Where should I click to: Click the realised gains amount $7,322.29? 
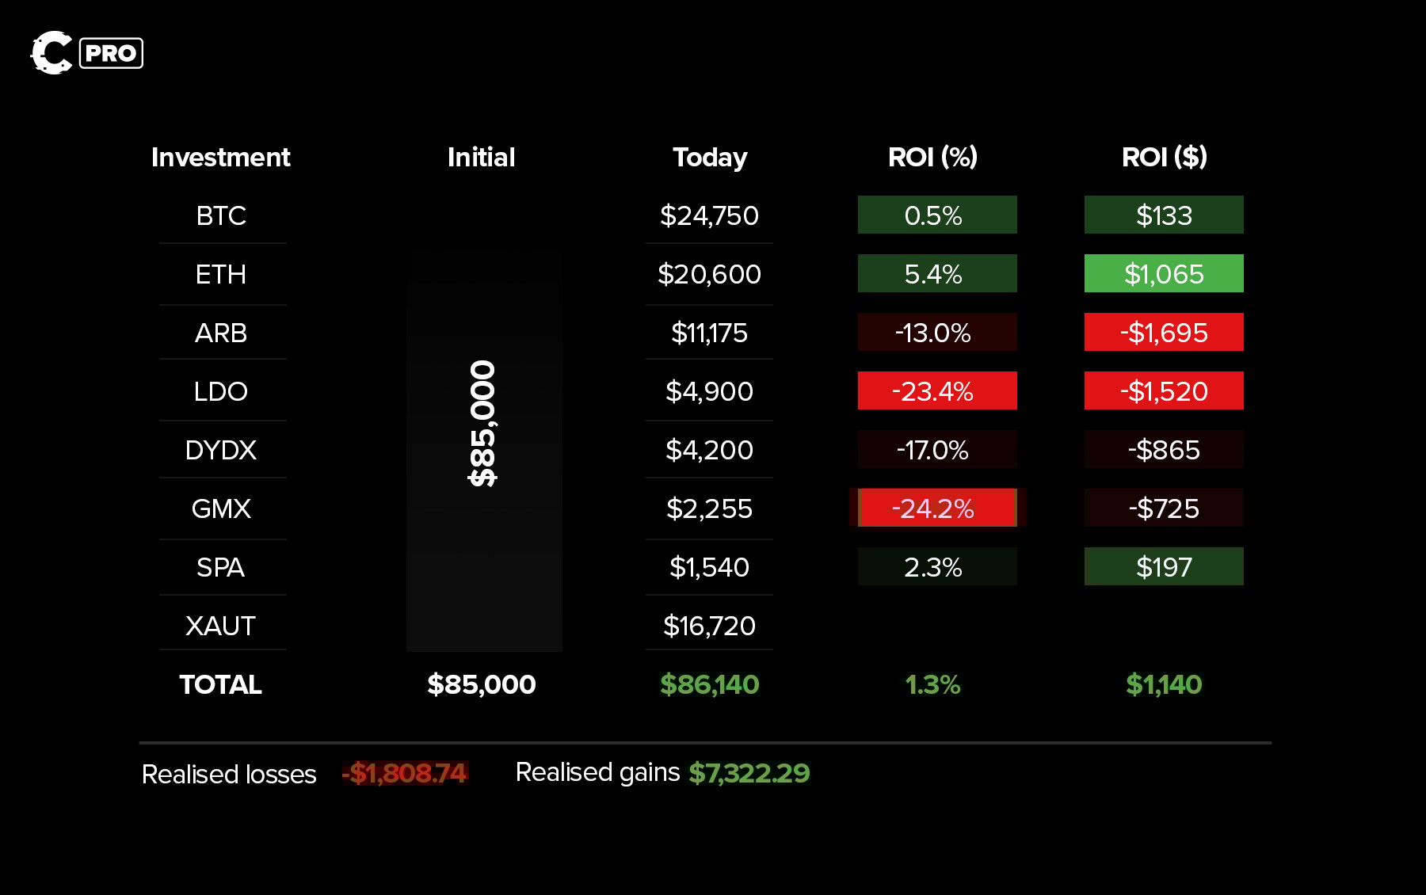pyautogui.click(x=749, y=772)
